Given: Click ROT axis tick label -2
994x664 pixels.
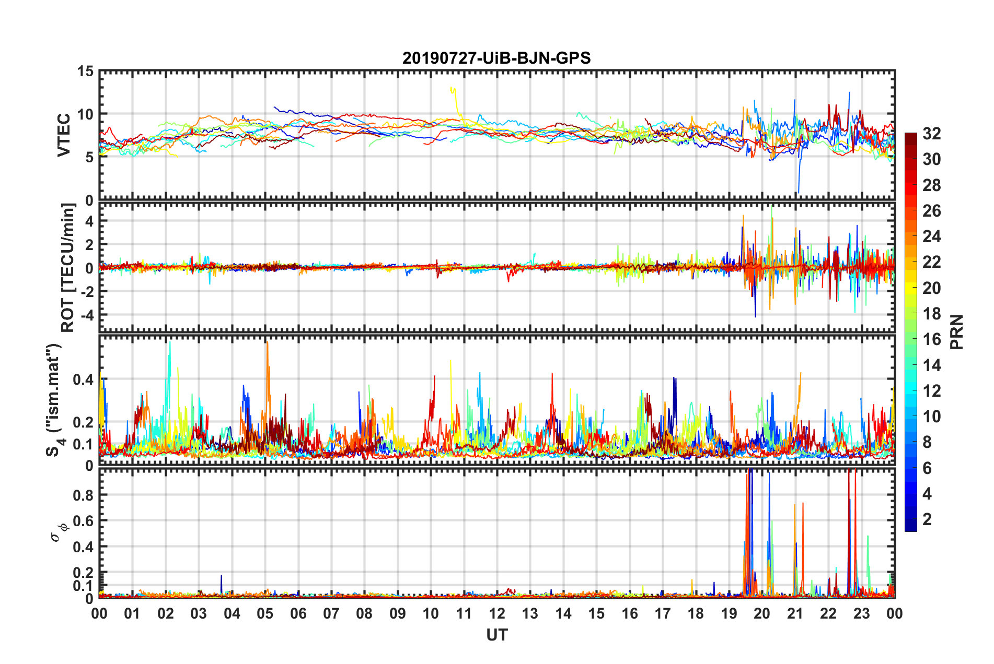Looking at the screenshot, I should click(x=87, y=291).
